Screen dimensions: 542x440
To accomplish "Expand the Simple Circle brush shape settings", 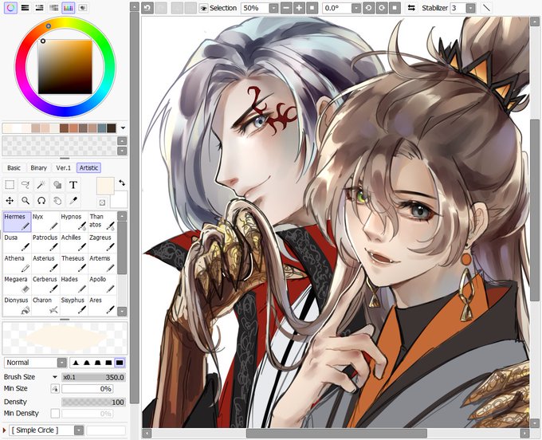I will coord(5,430).
